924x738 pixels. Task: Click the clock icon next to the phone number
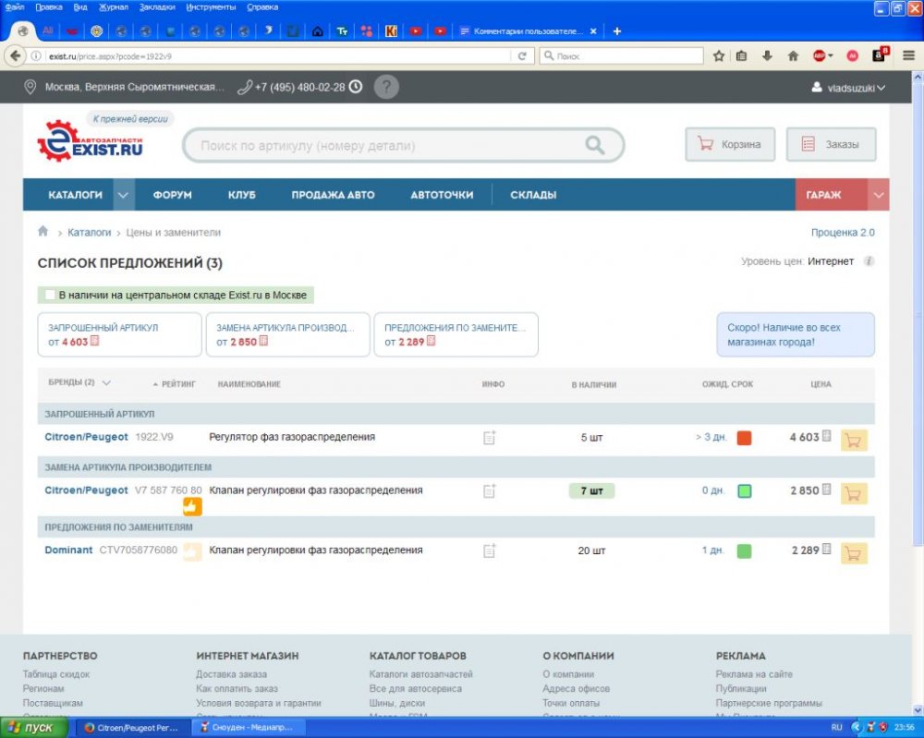[356, 87]
